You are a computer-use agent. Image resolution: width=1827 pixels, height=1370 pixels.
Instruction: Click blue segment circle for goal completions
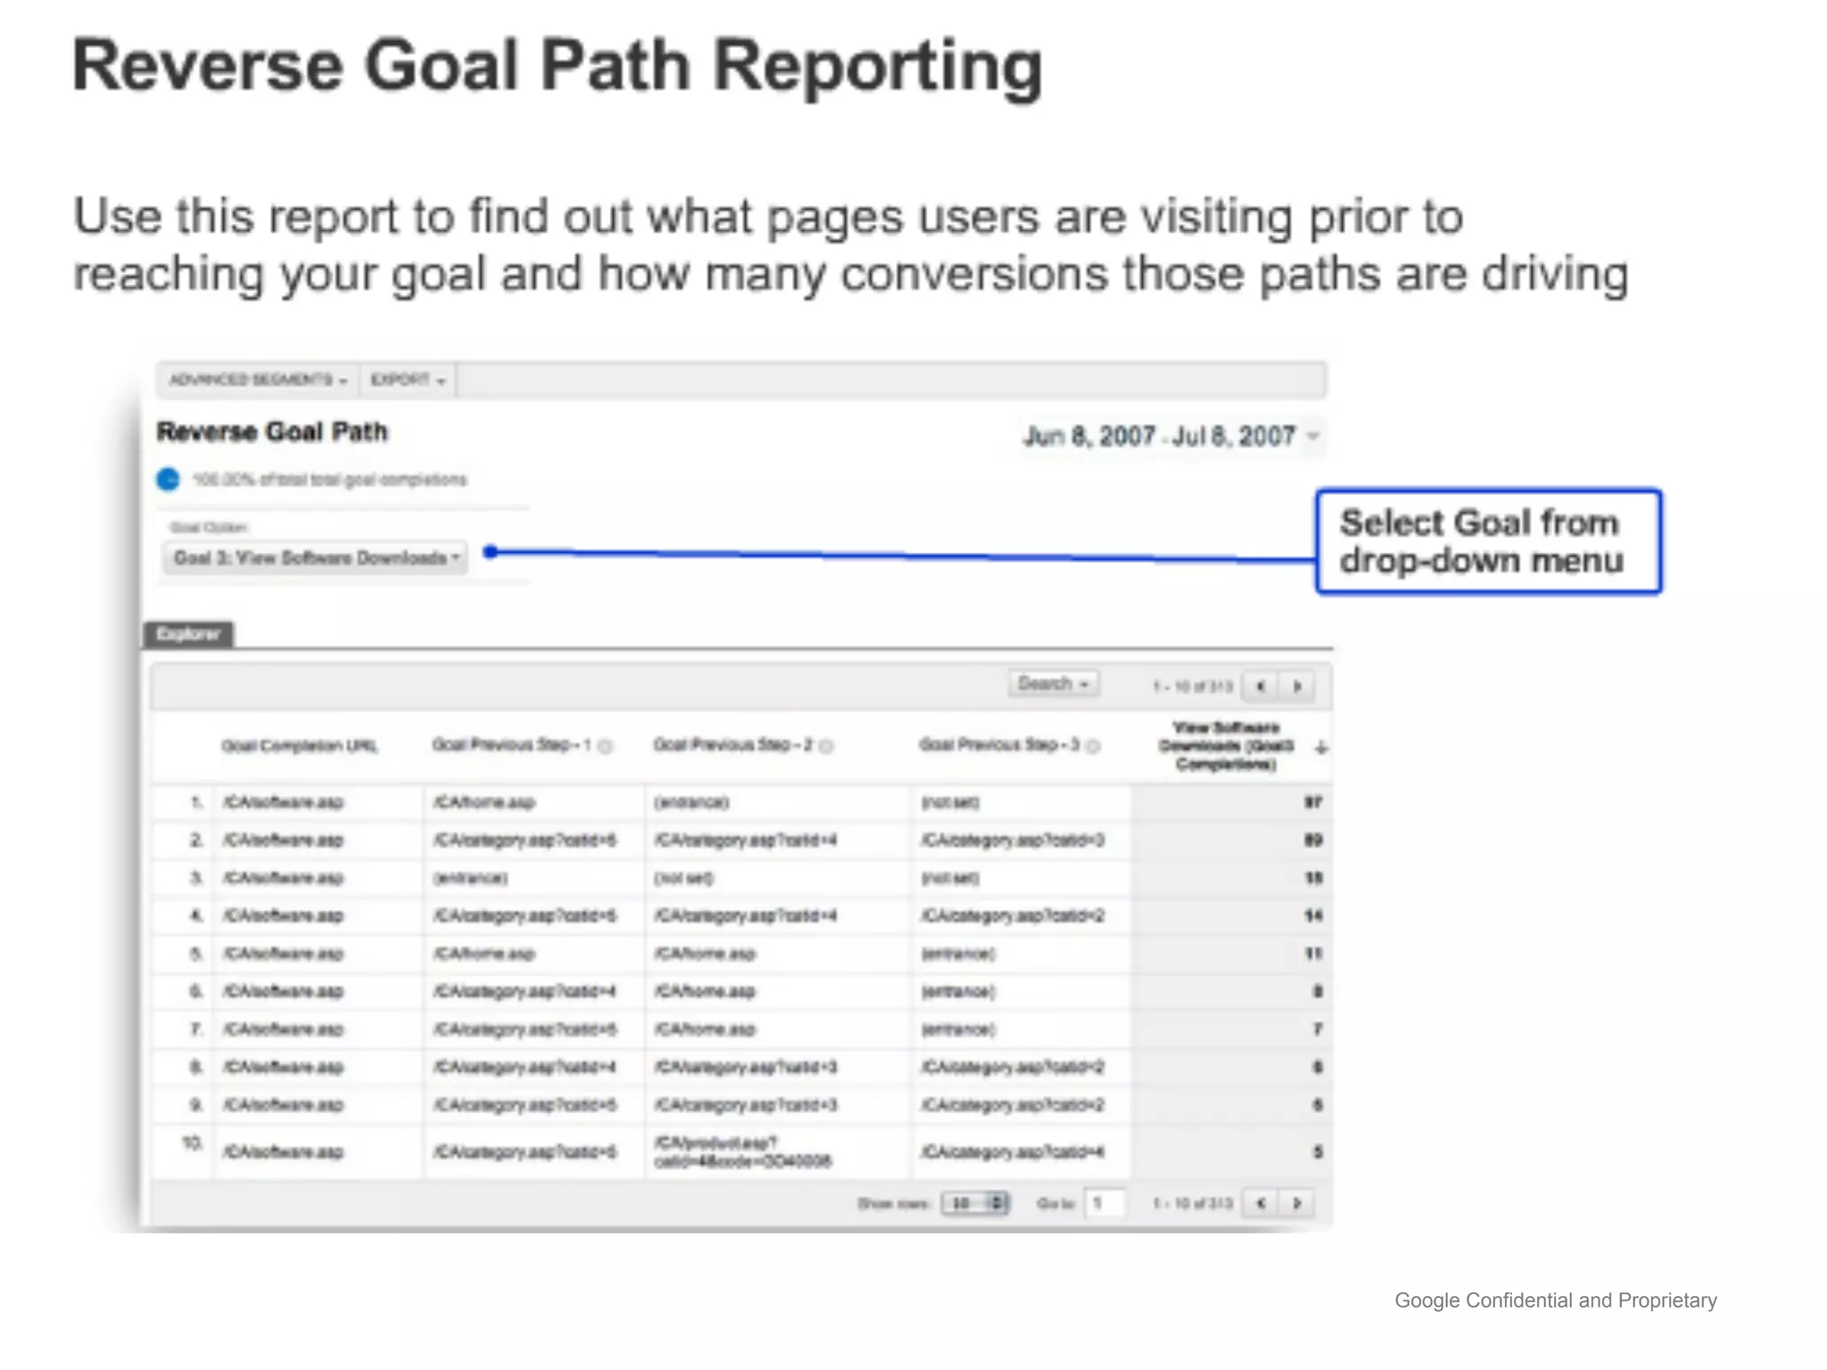coord(168,479)
